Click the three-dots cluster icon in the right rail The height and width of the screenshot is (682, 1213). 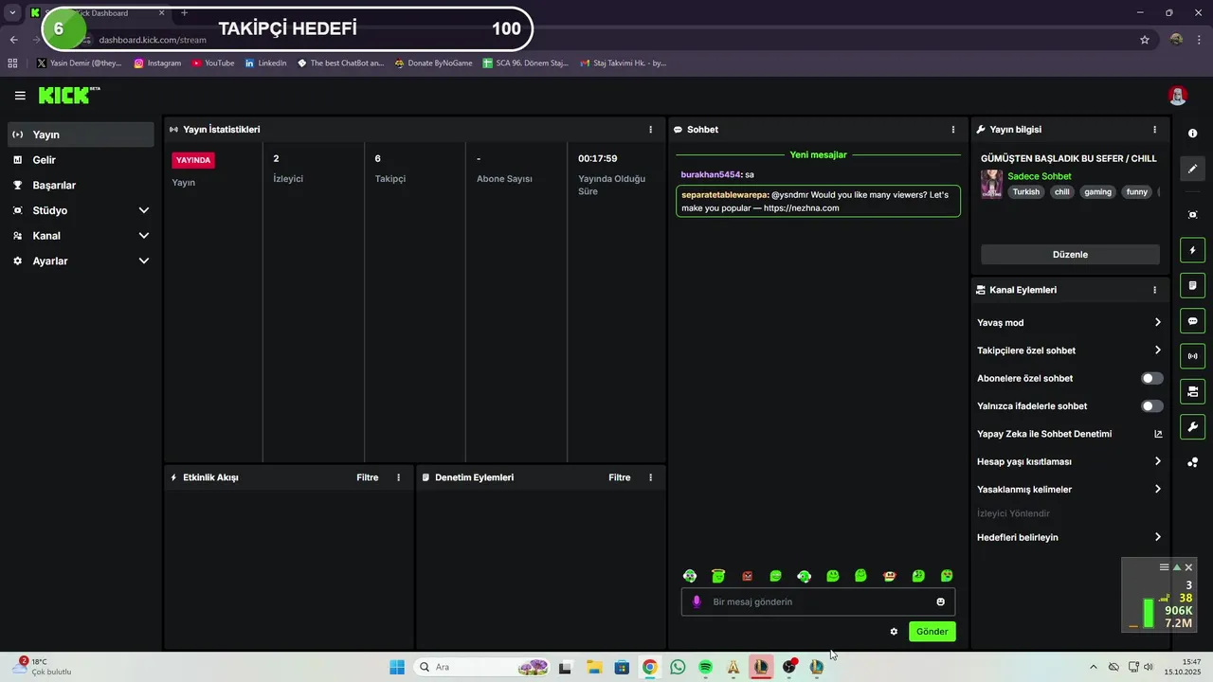pyautogui.click(x=1192, y=462)
